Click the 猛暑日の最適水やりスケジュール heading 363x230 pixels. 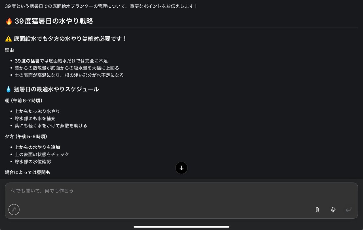56,89
